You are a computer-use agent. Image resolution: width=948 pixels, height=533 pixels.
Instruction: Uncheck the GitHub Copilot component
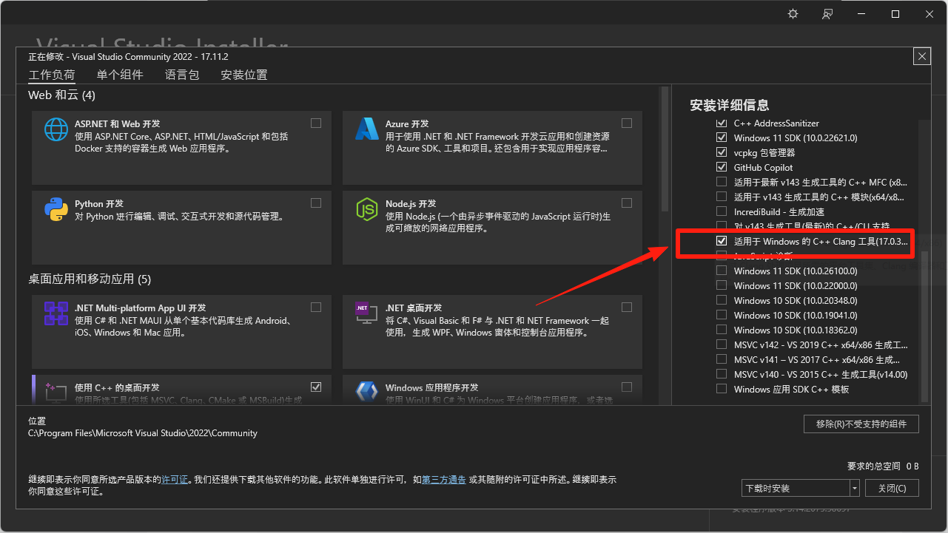722,167
